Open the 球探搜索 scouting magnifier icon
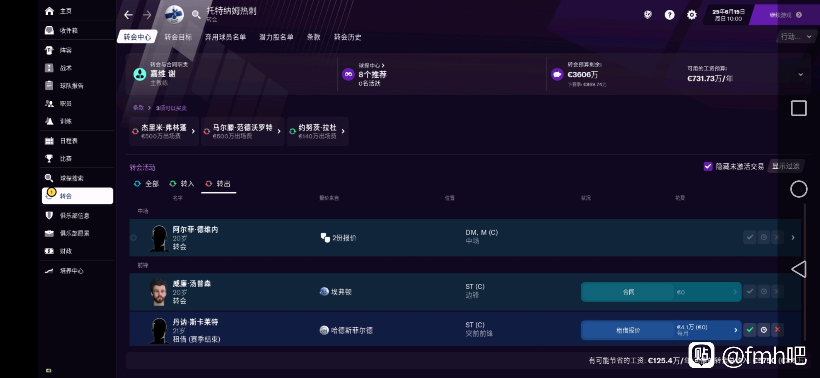 [49, 178]
